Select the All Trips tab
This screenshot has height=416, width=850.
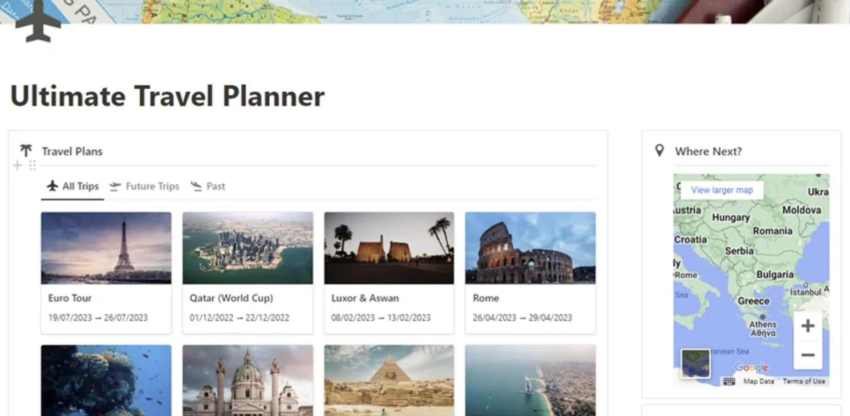(x=80, y=186)
